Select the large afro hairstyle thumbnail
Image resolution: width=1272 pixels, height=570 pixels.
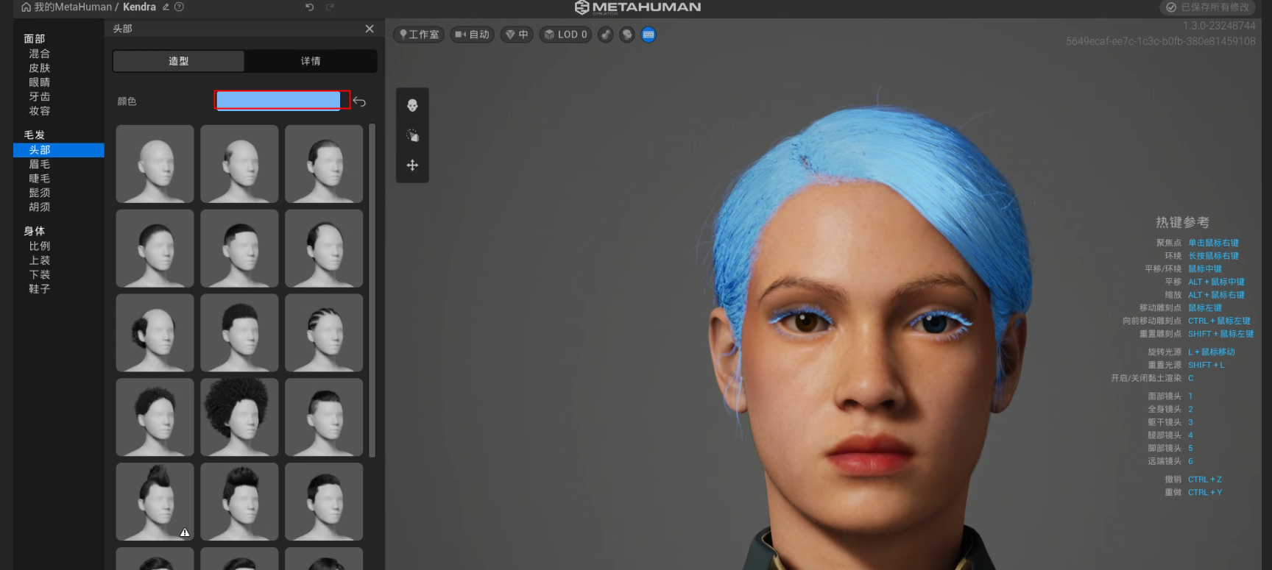coord(239,417)
